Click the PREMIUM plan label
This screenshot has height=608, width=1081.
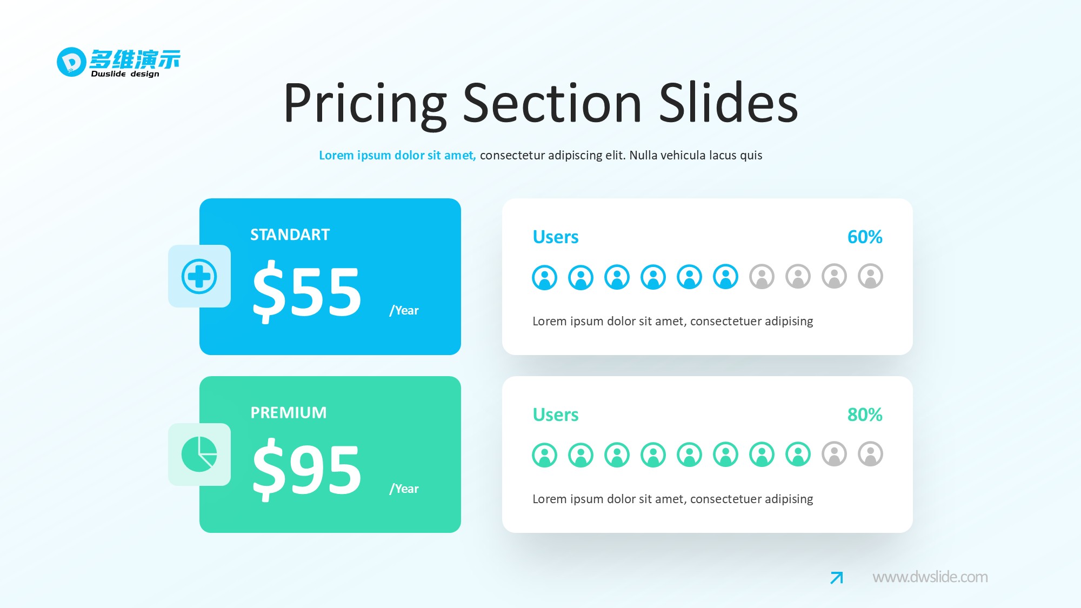tap(288, 412)
